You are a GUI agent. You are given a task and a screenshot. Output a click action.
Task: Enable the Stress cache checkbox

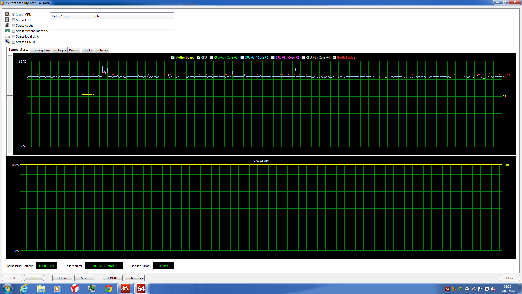tap(13, 26)
